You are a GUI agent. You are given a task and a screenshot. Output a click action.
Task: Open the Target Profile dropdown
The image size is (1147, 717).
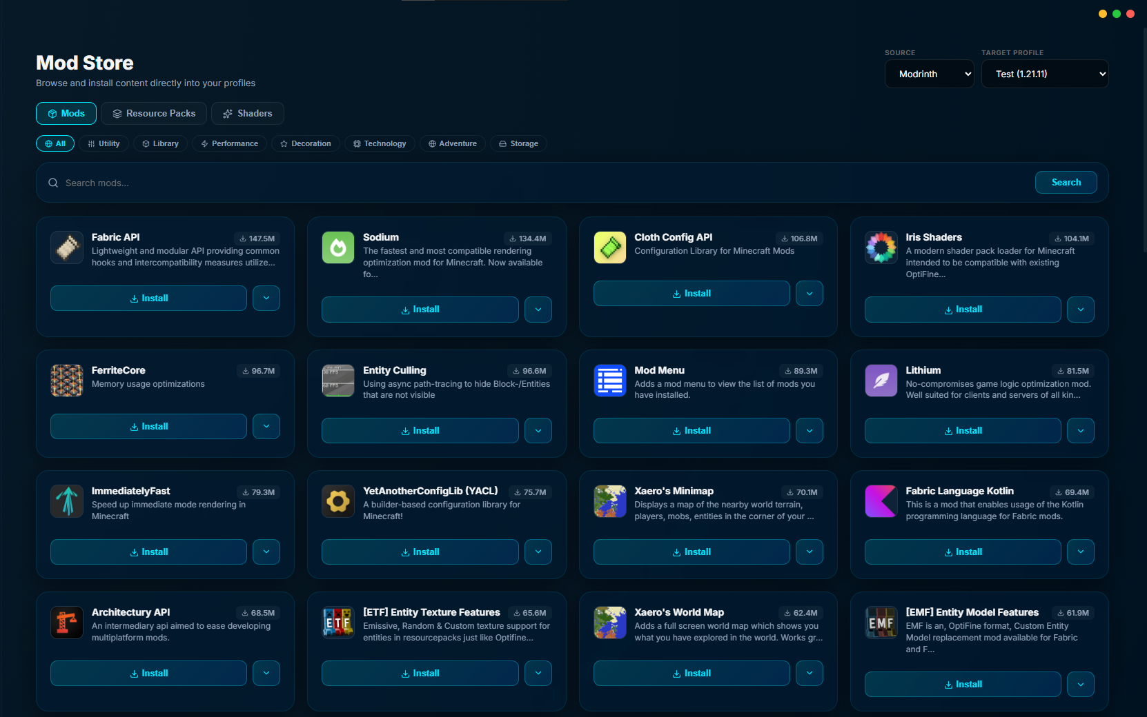click(1044, 74)
